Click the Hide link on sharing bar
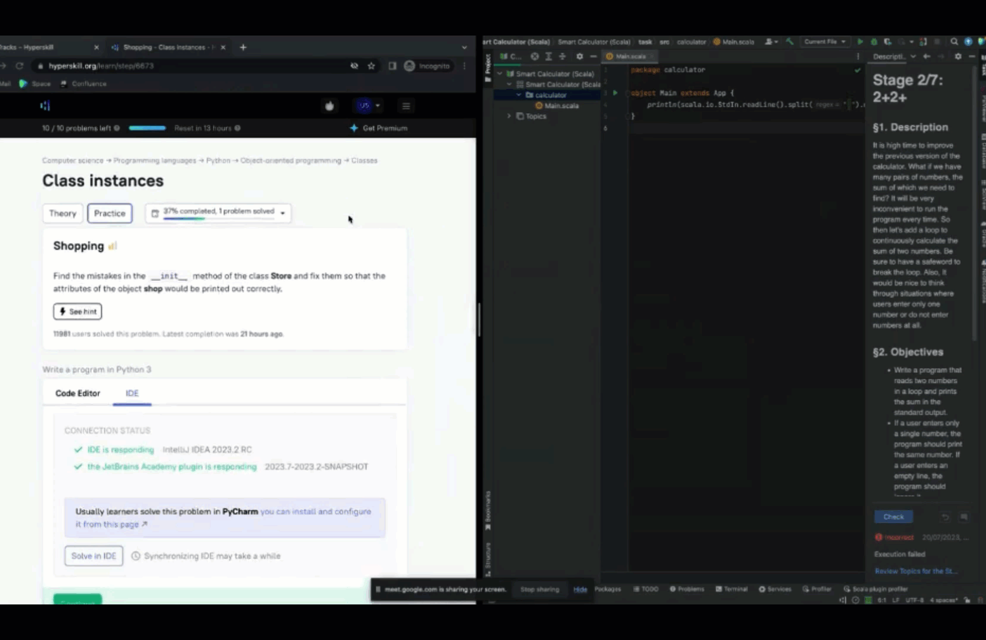Viewport: 986px width, 640px height. point(580,590)
